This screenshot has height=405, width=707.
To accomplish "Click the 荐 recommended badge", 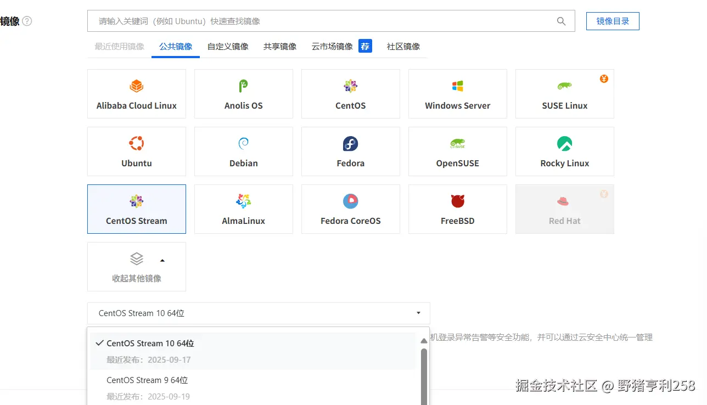I will pos(365,46).
